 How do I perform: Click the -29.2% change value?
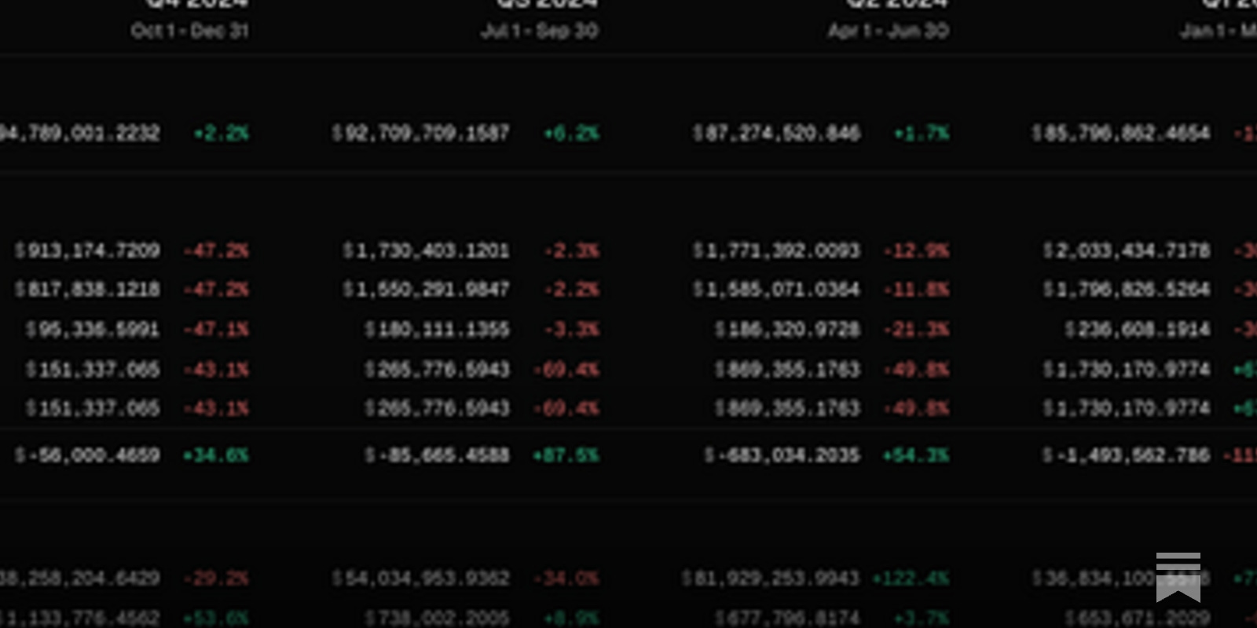point(216,579)
